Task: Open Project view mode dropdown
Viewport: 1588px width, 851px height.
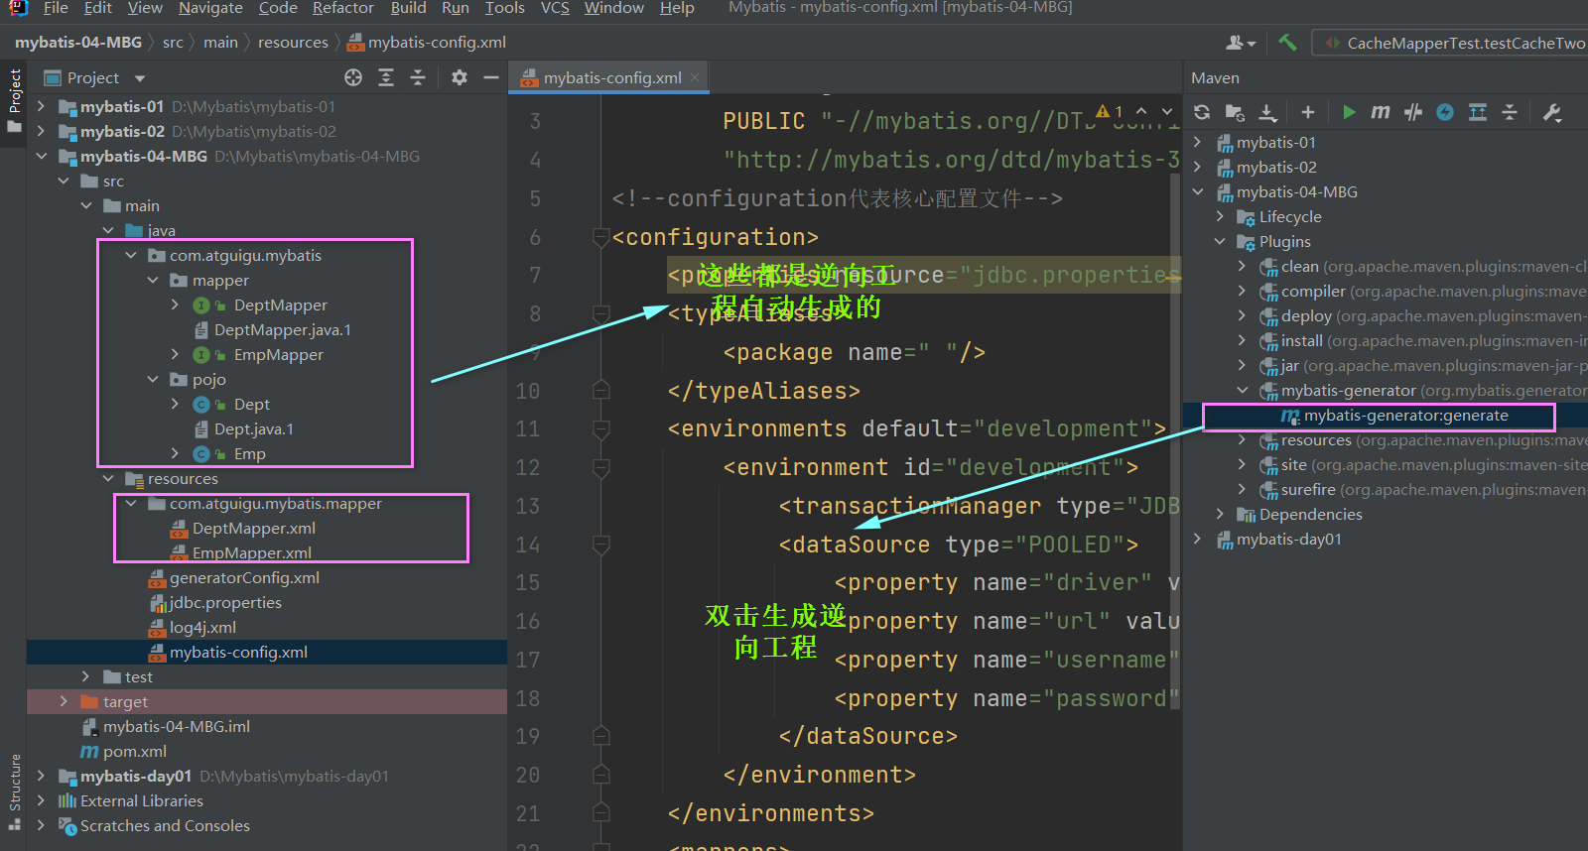Action: pos(139,78)
